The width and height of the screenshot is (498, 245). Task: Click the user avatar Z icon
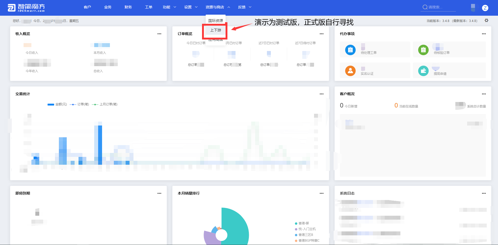pyautogui.click(x=485, y=8)
